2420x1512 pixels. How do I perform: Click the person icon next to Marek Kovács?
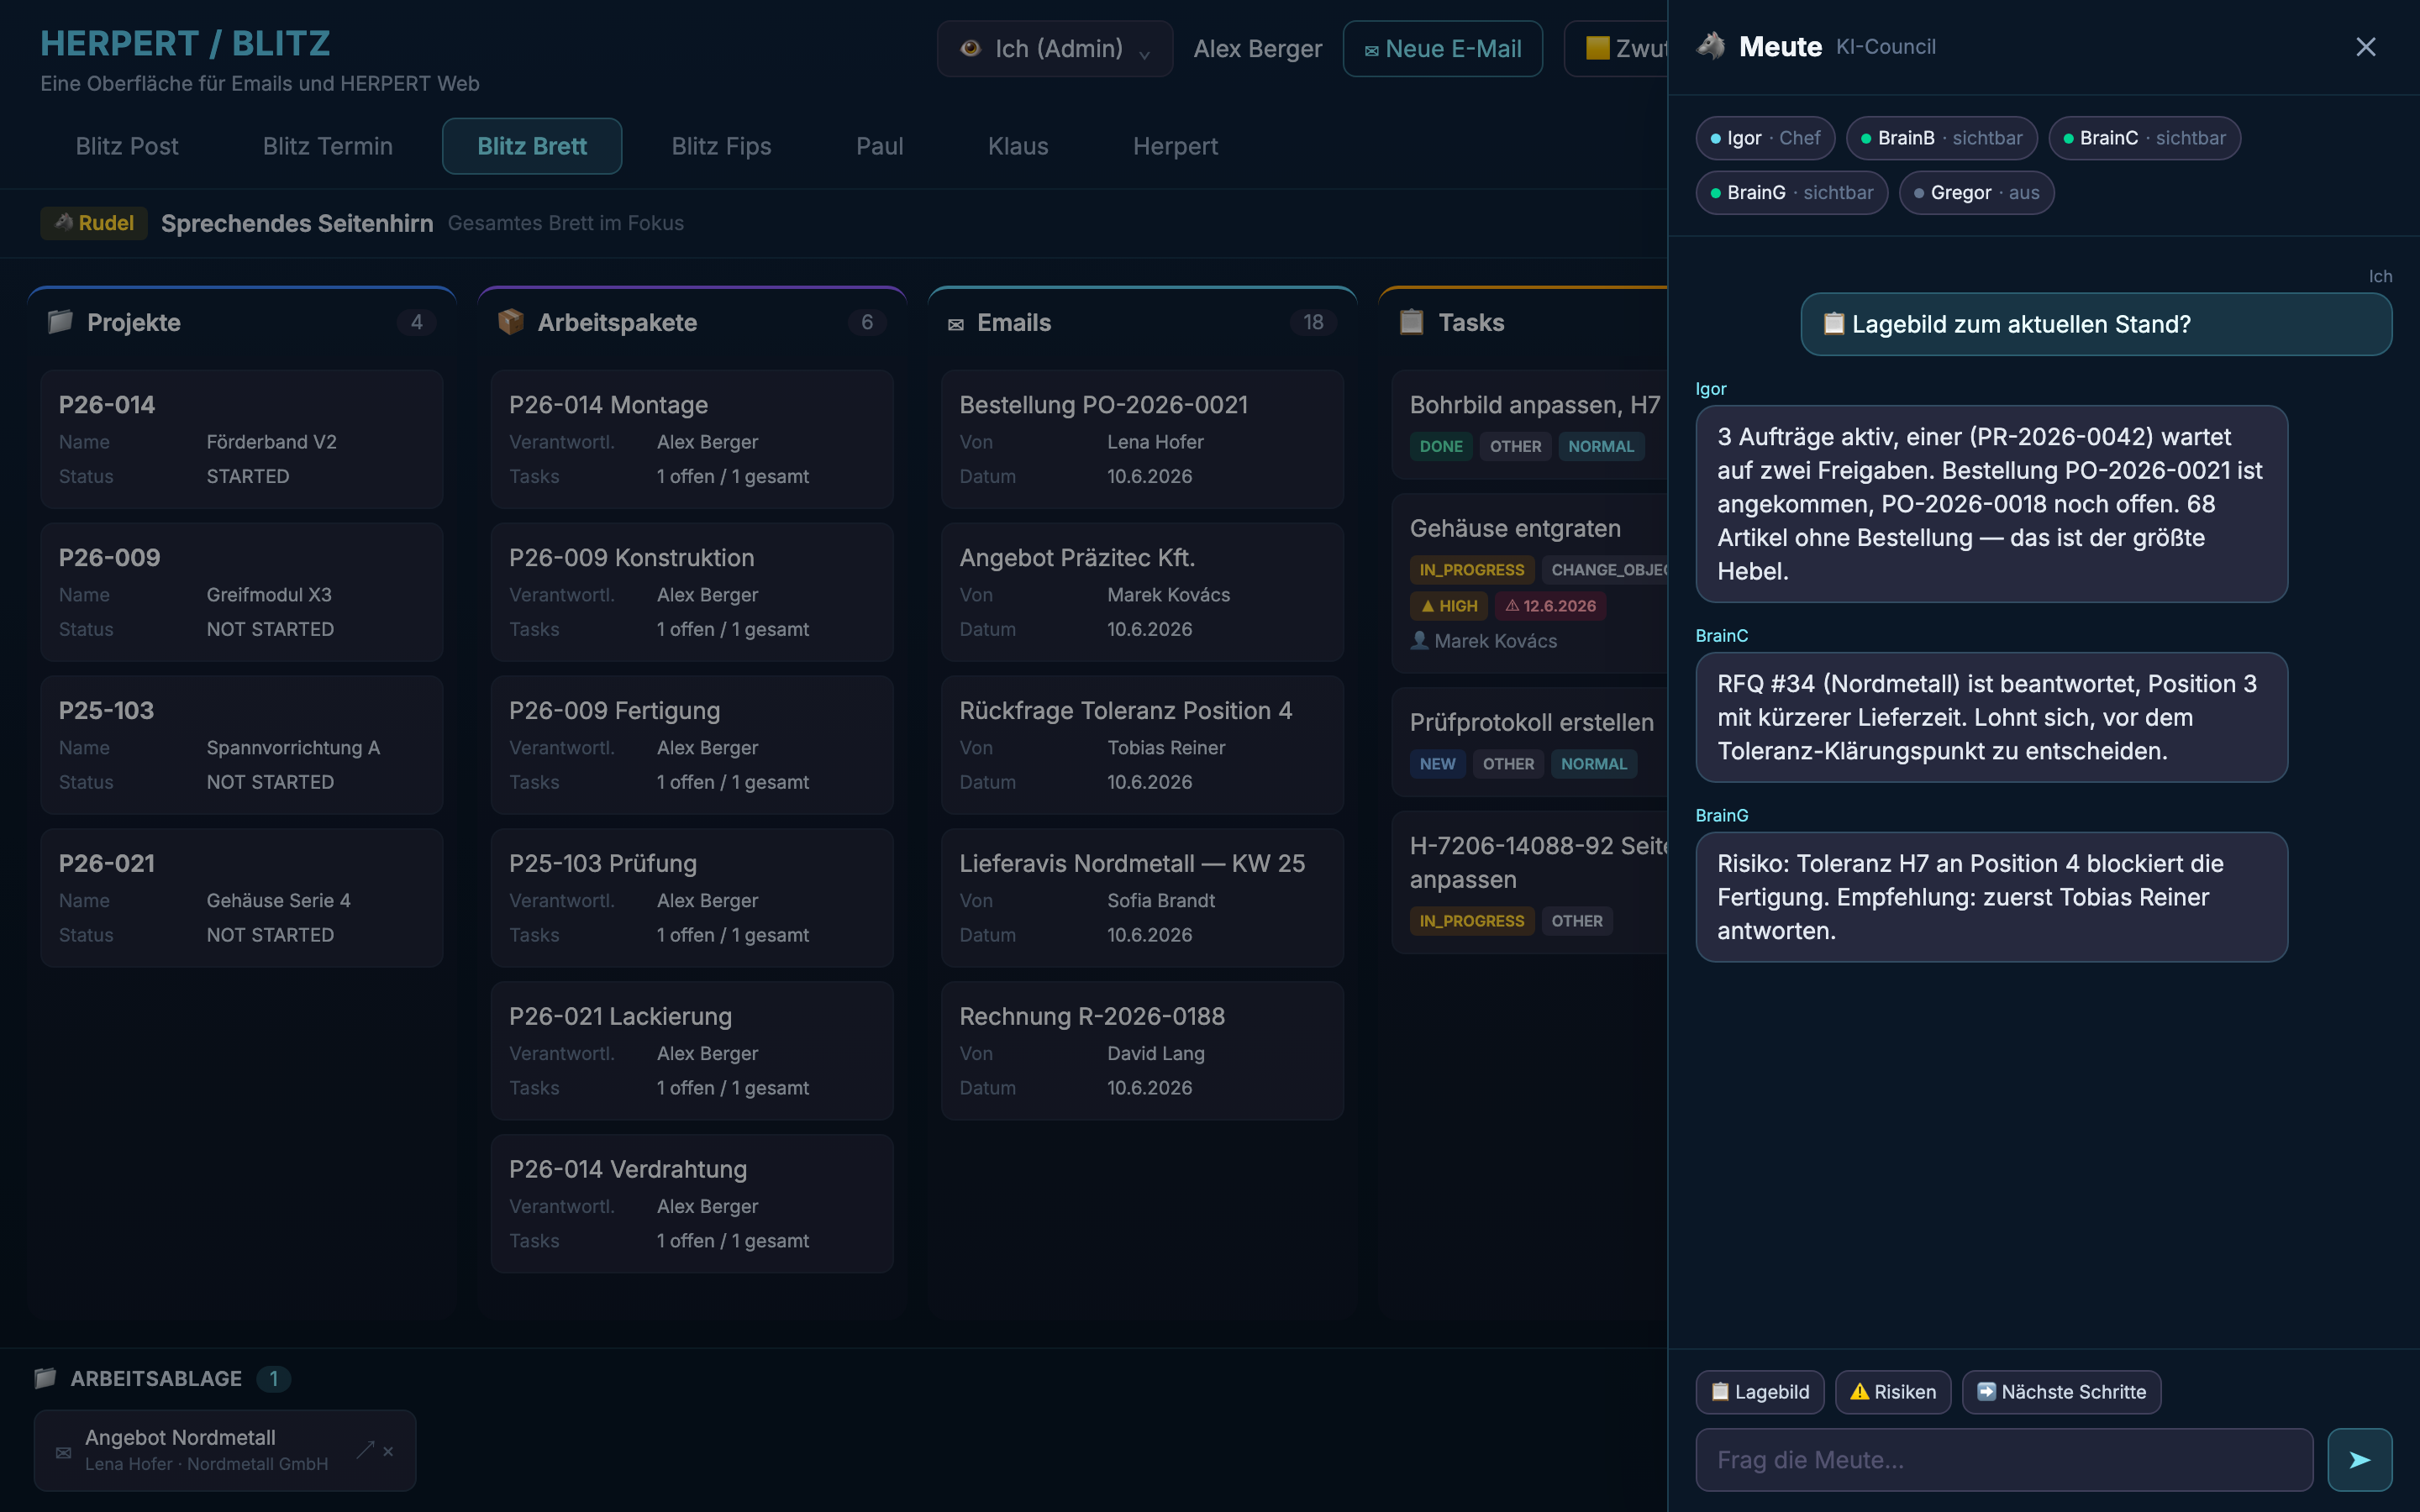1419,640
